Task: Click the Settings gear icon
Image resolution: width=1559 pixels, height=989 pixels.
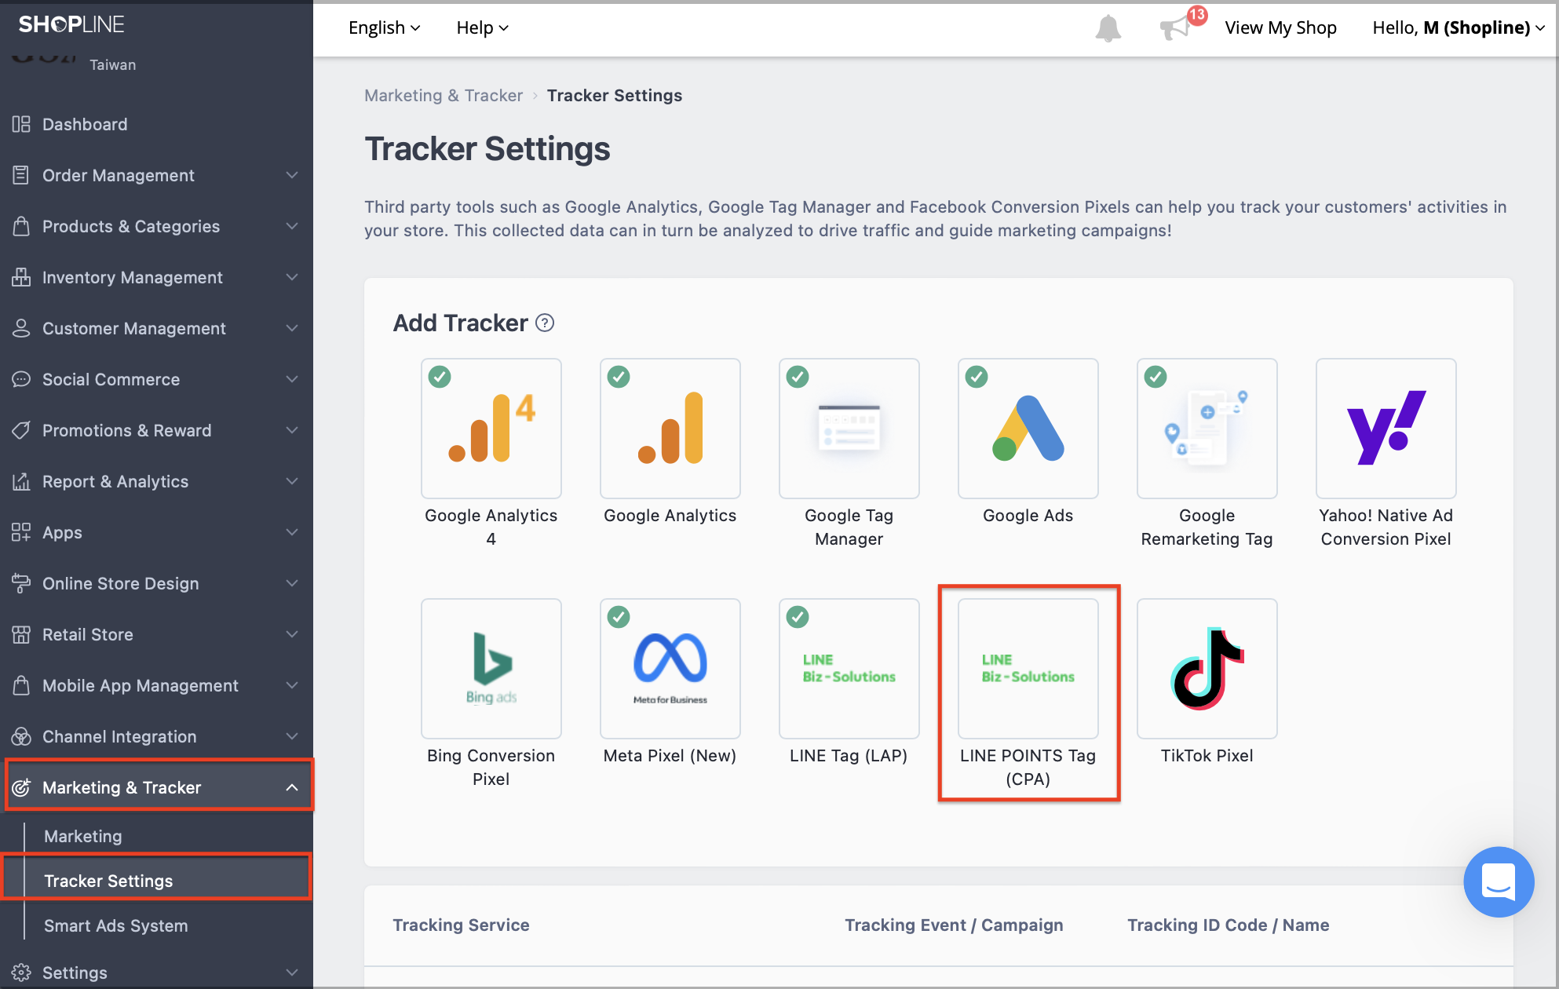Action: pyautogui.click(x=21, y=973)
